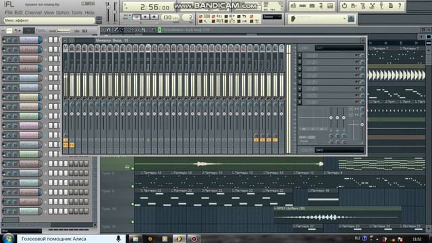The image size is (432, 243).
Task: Show the mixer via toolbar icon
Action: tap(330, 6)
